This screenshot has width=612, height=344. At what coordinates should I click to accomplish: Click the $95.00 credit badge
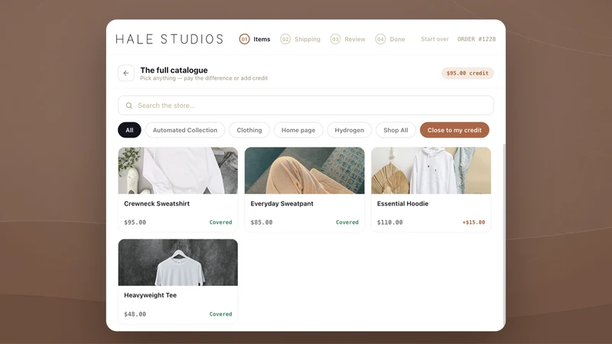[x=467, y=73]
